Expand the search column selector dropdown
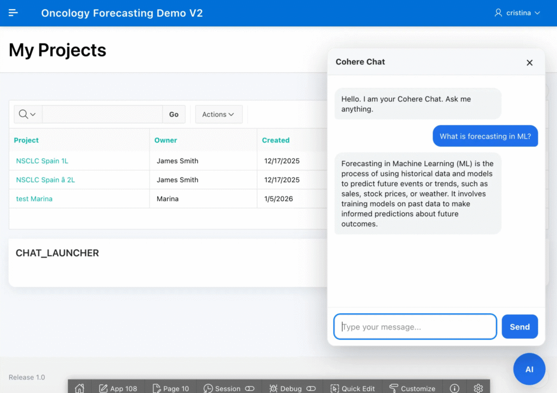This screenshot has width=557, height=393. (x=28, y=114)
